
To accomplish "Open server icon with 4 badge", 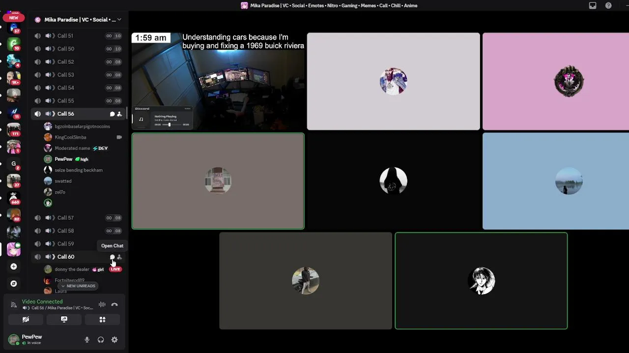I will [14, 61].
